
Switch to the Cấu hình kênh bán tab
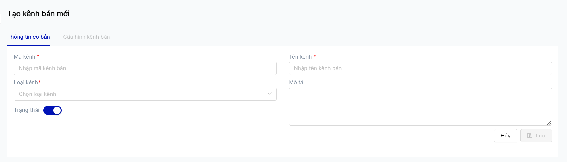(x=86, y=37)
